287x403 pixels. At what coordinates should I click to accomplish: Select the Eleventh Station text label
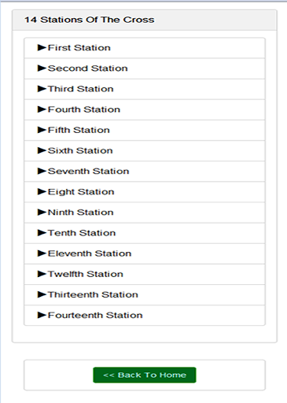90,253
